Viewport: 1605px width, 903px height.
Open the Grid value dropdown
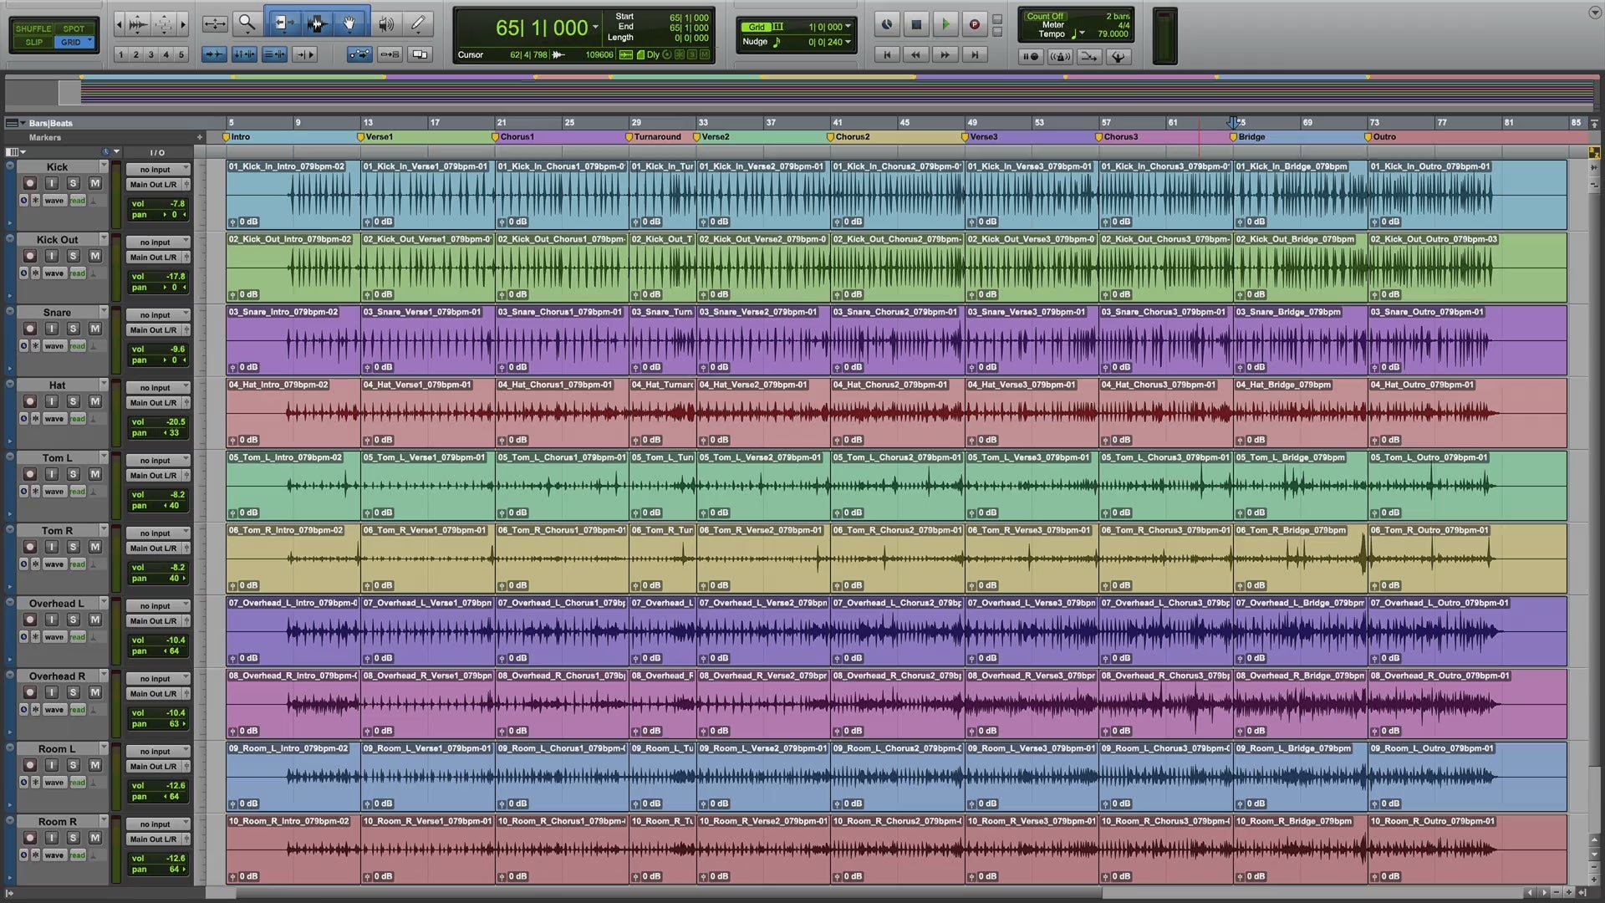(848, 27)
